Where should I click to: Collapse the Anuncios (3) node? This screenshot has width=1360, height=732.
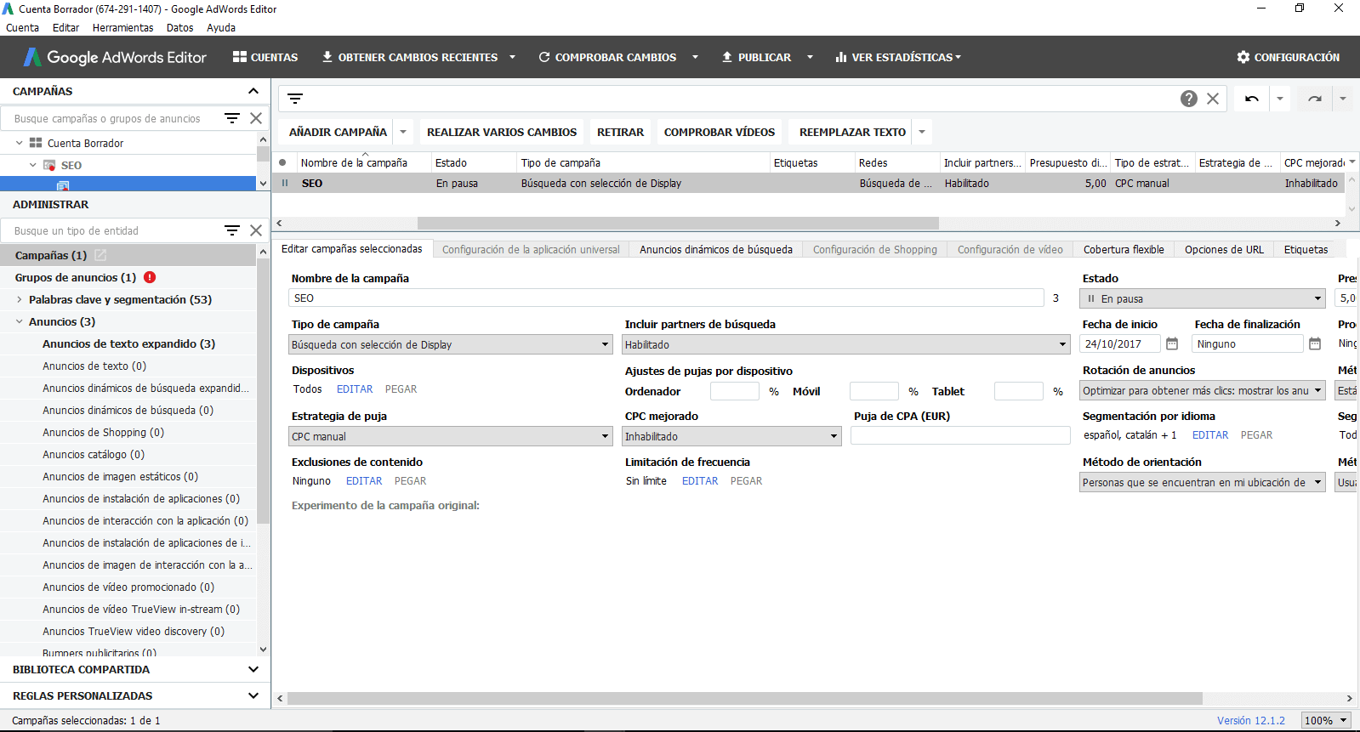[x=20, y=321]
